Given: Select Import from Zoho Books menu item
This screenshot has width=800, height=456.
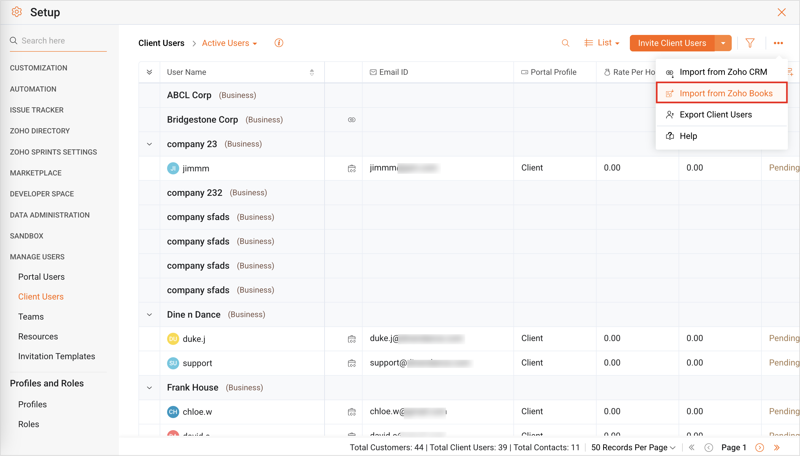Looking at the screenshot, I should 725,93.
